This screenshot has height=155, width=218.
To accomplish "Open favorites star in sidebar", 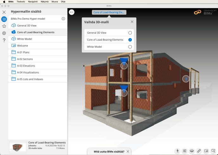I will [x=4, y=26].
